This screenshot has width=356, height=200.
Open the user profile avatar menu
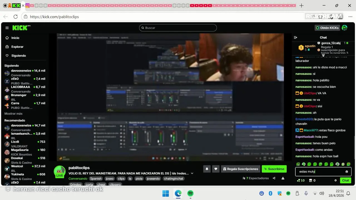(344, 28)
